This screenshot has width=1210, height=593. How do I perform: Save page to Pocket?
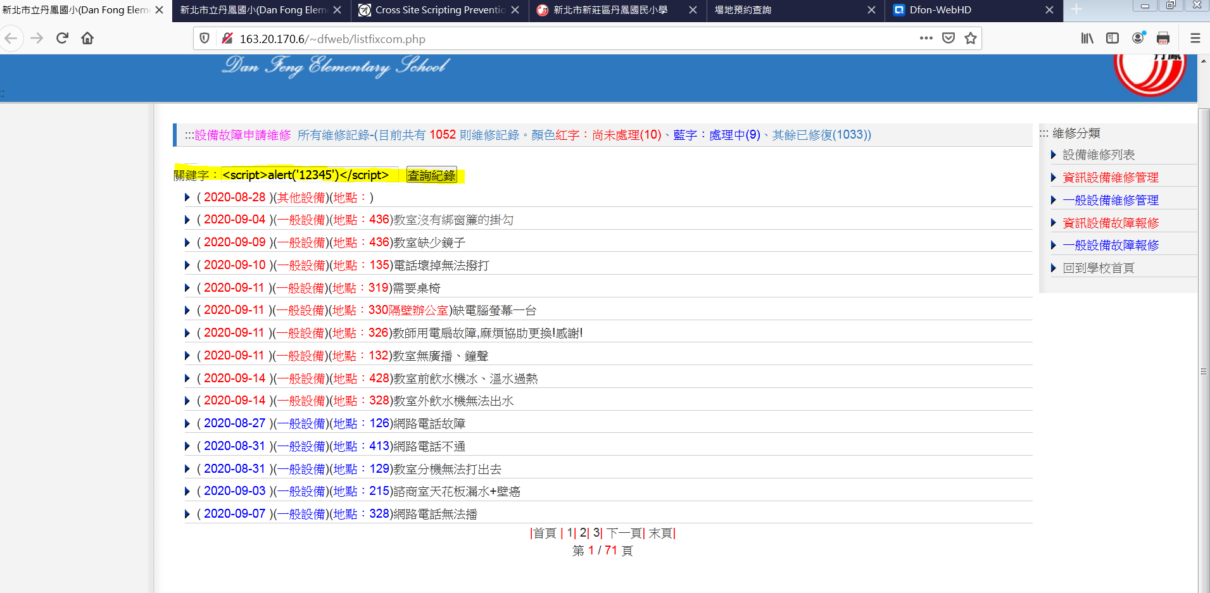(948, 39)
